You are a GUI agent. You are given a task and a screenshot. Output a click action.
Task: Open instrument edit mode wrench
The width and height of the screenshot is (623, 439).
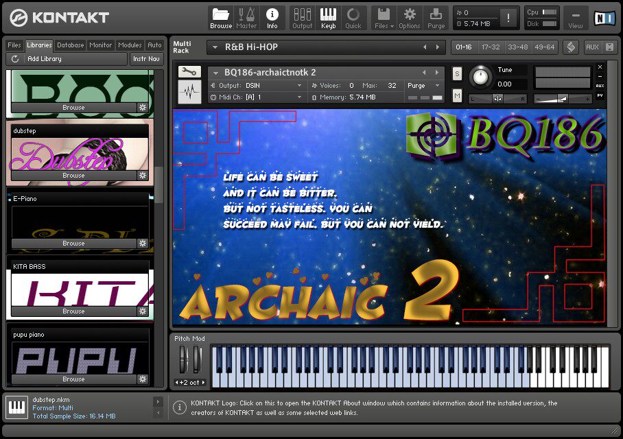point(189,72)
